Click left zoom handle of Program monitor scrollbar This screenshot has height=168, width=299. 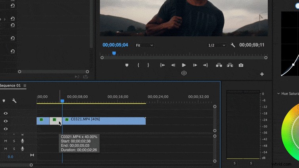pyautogui.click(x=102, y=58)
